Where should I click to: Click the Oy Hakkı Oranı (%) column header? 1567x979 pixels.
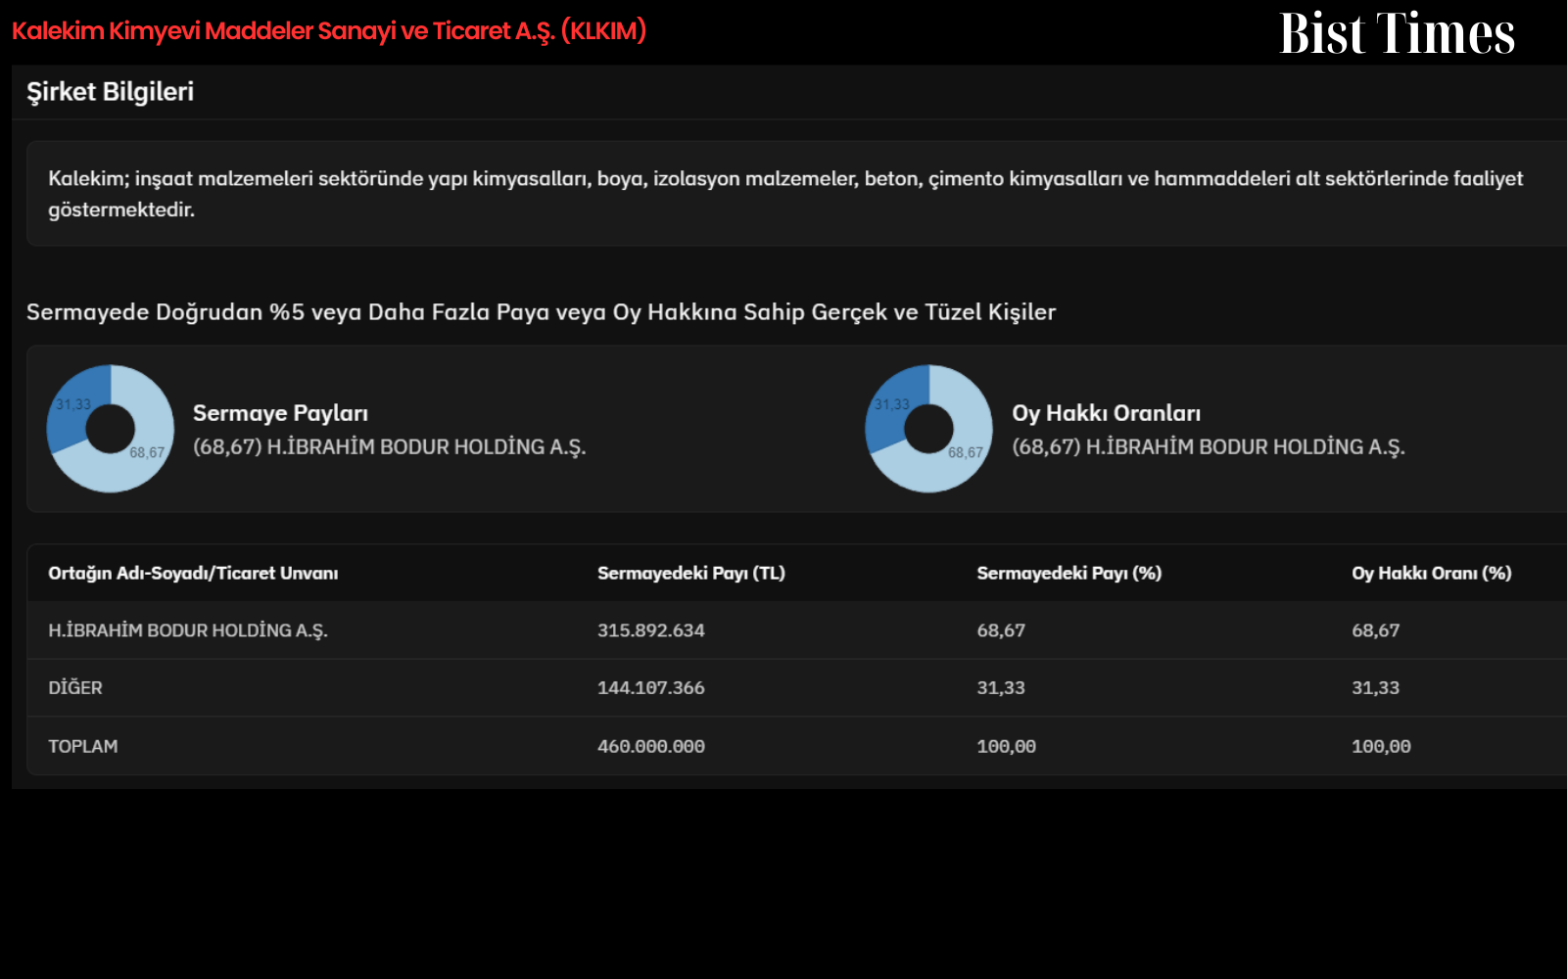click(x=1432, y=574)
